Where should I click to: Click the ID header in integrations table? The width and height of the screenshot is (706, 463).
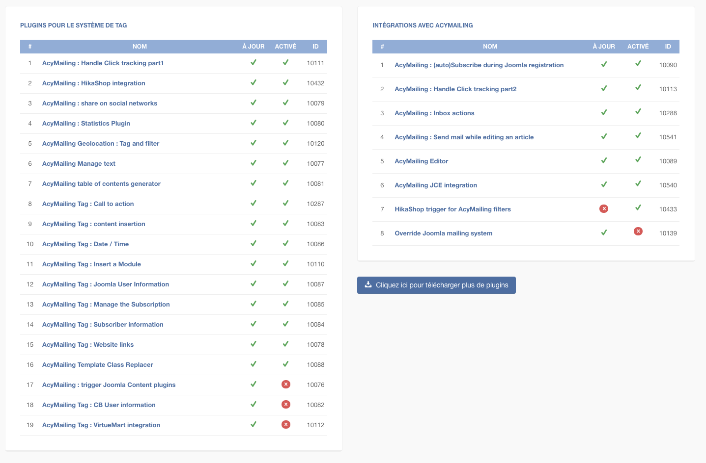click(x=668, y=47)
